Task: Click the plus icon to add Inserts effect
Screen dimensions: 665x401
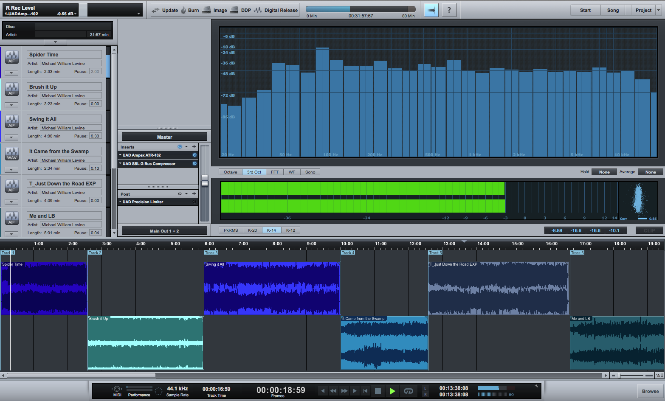Action: pos(194,147)
